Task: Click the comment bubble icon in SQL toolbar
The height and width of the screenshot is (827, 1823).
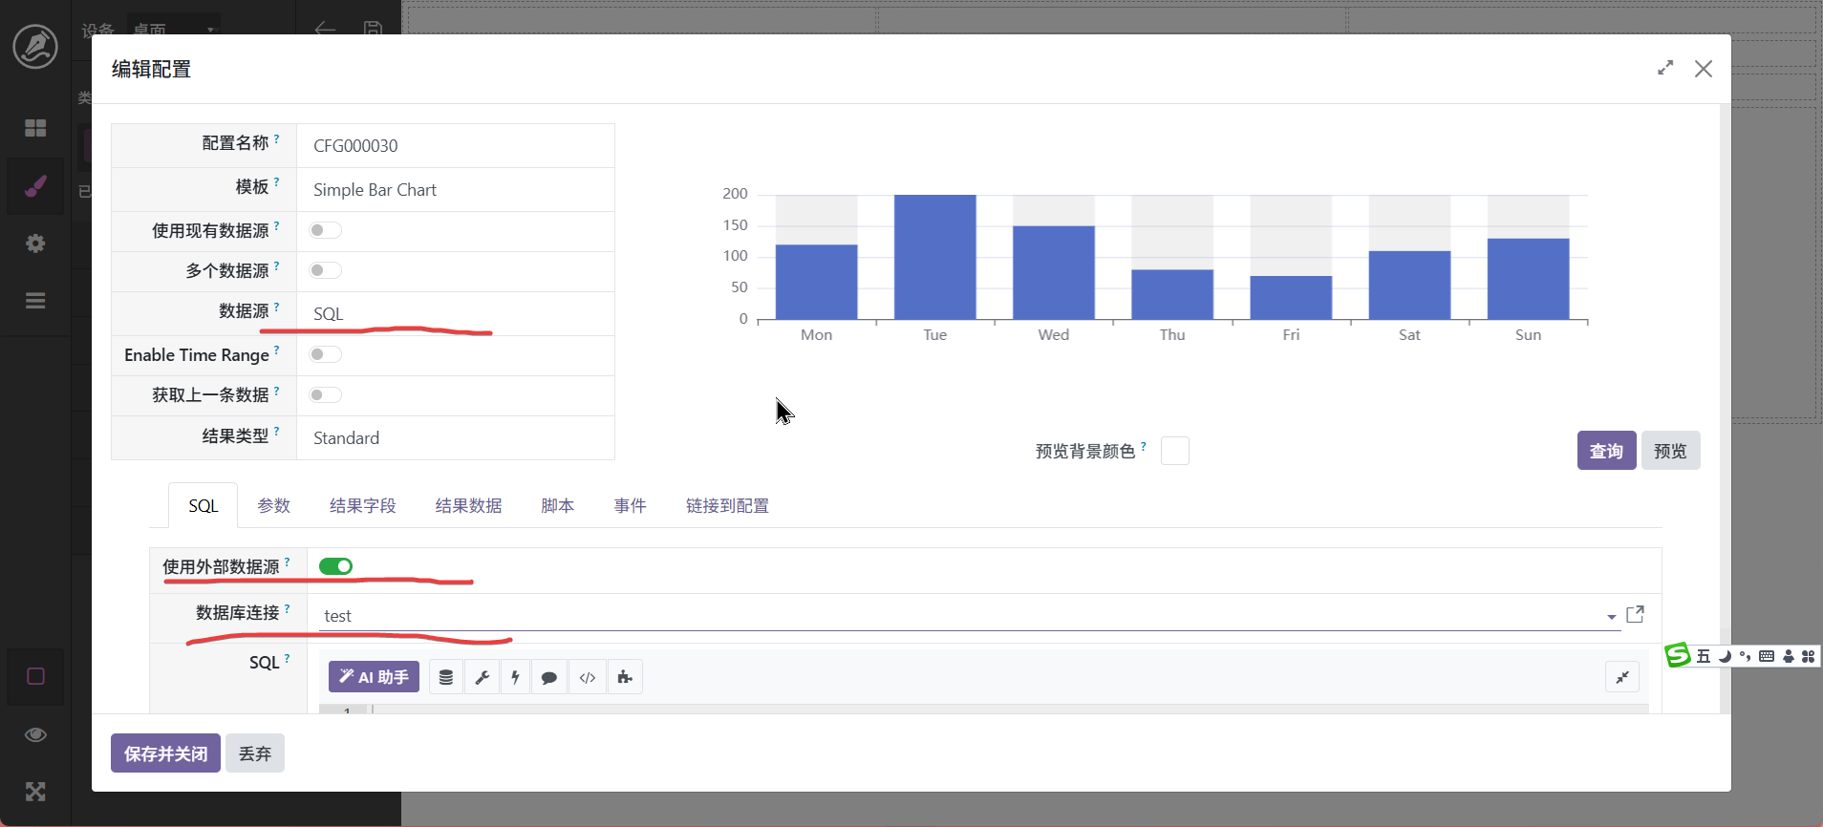Action: pos(549,677)
